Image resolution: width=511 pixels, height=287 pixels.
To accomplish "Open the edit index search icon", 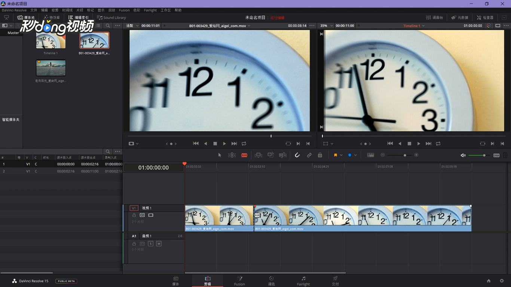I will coord(108,151).
